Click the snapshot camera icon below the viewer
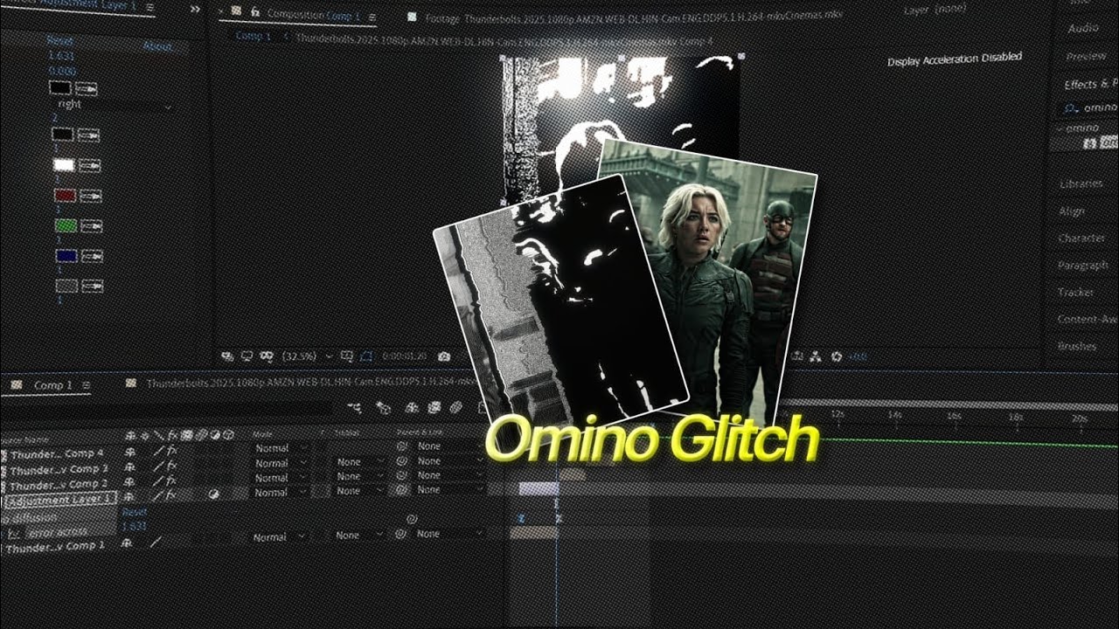 point(444,356)
